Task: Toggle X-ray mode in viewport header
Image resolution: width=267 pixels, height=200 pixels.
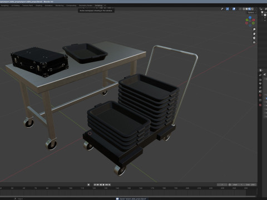Action: [x=240, y=9]
